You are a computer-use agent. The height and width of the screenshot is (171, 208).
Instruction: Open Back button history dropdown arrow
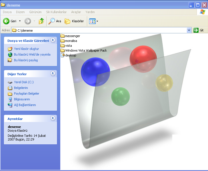(20, 21)
